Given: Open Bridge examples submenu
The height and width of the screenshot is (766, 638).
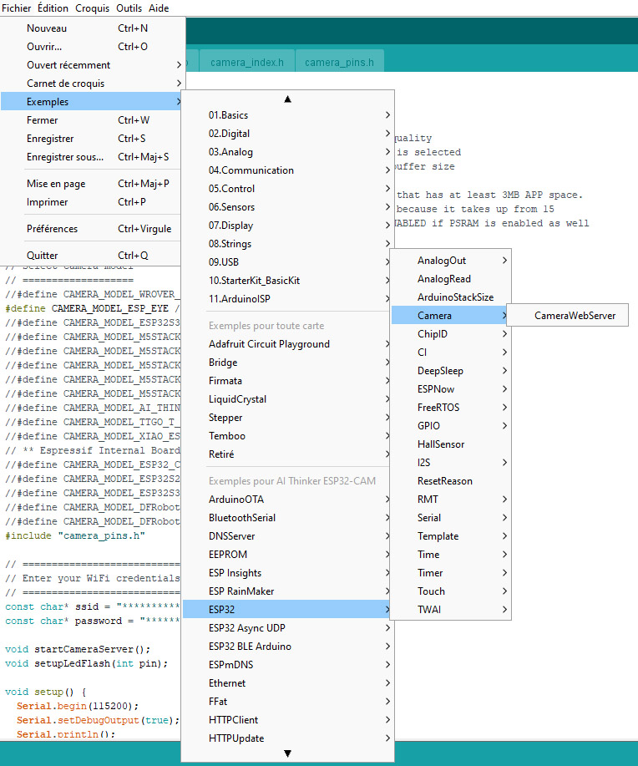Looking at the screenshot, I should (x=288, y=363).
